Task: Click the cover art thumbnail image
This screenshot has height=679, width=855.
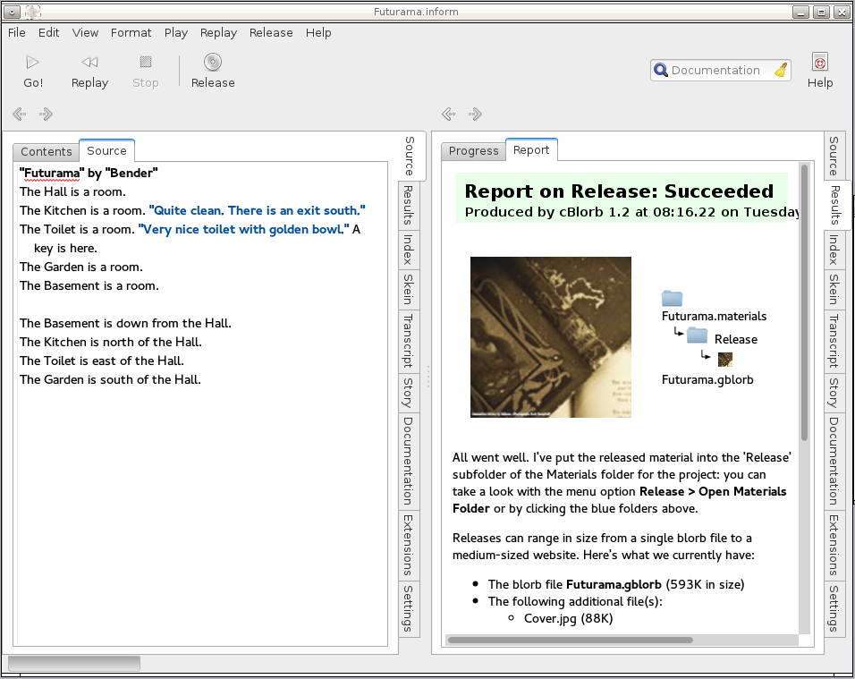Action: click(551, 337)
